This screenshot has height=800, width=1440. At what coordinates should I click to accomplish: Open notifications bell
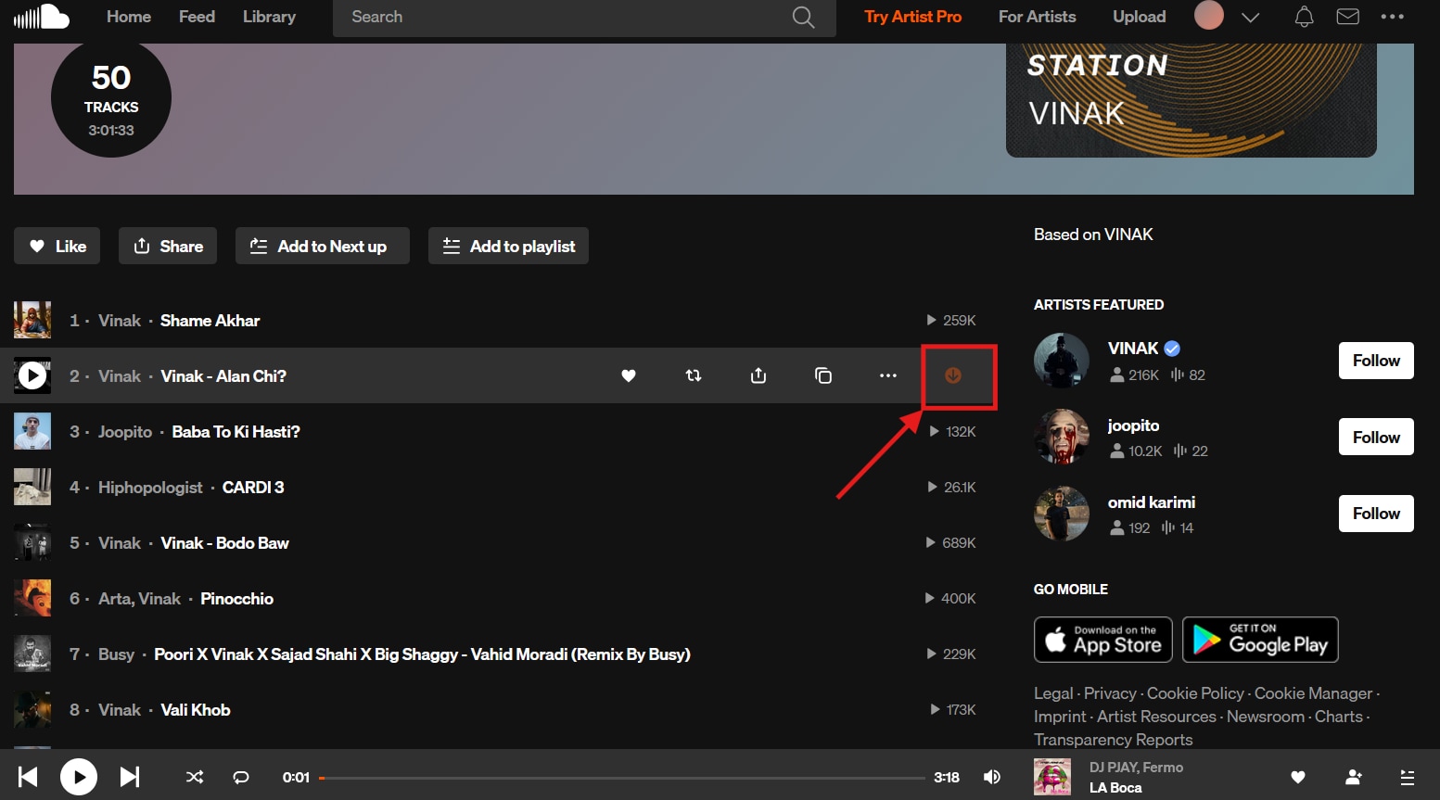coord(1303,16)
